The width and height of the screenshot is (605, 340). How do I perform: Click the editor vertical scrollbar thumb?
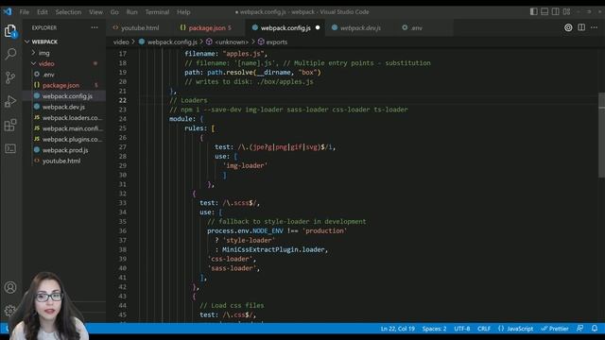tap(601, 135)
